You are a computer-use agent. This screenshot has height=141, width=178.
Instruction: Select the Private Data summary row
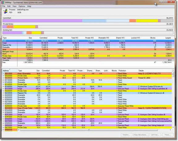click(88, 56)
